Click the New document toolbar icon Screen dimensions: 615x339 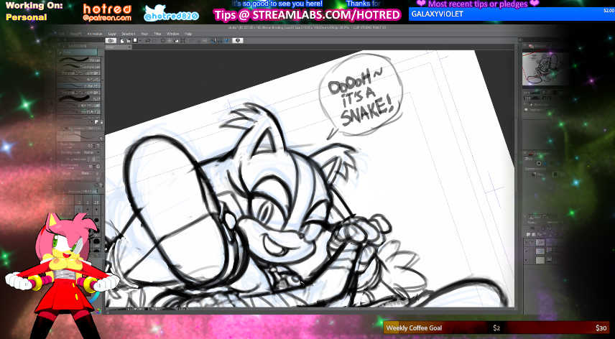pos(121,41)
